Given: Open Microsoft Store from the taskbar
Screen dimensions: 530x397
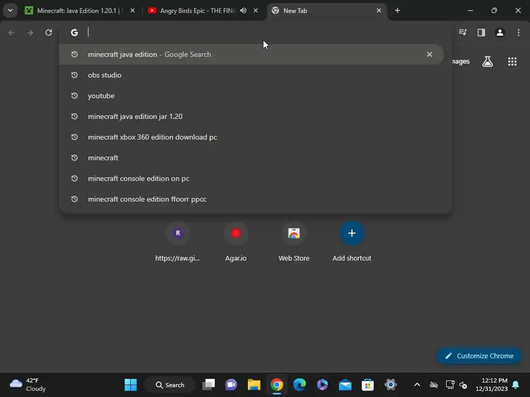Looking at the screenshot, I should click(x=368, y=385).
